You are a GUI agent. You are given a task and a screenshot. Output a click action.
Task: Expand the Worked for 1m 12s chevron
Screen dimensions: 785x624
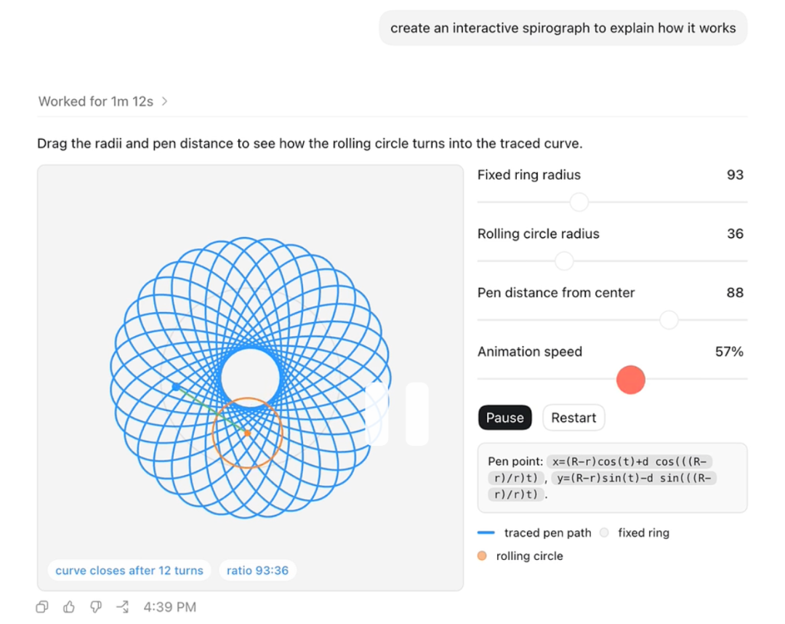[165, 102]
